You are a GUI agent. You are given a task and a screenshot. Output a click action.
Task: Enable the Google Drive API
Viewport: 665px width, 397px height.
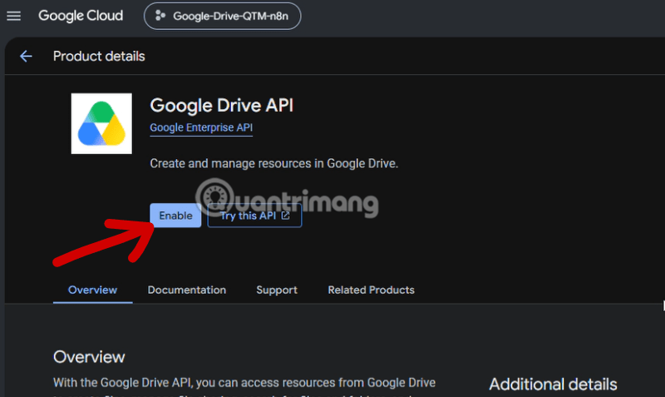point(175,216)
